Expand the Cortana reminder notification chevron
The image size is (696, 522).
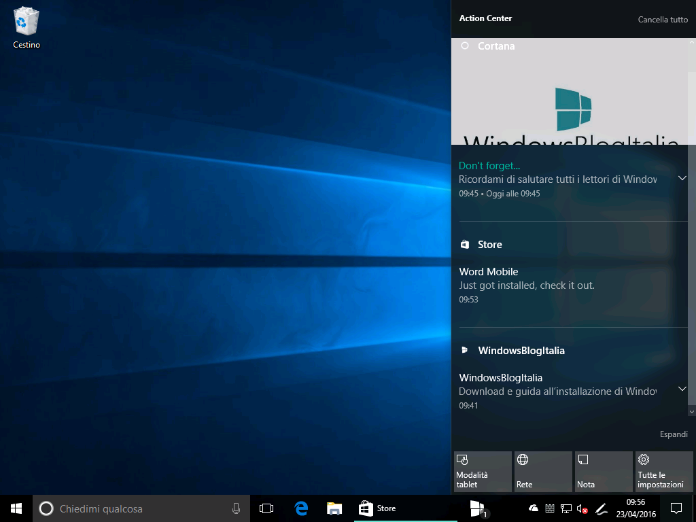click(682, 178)
